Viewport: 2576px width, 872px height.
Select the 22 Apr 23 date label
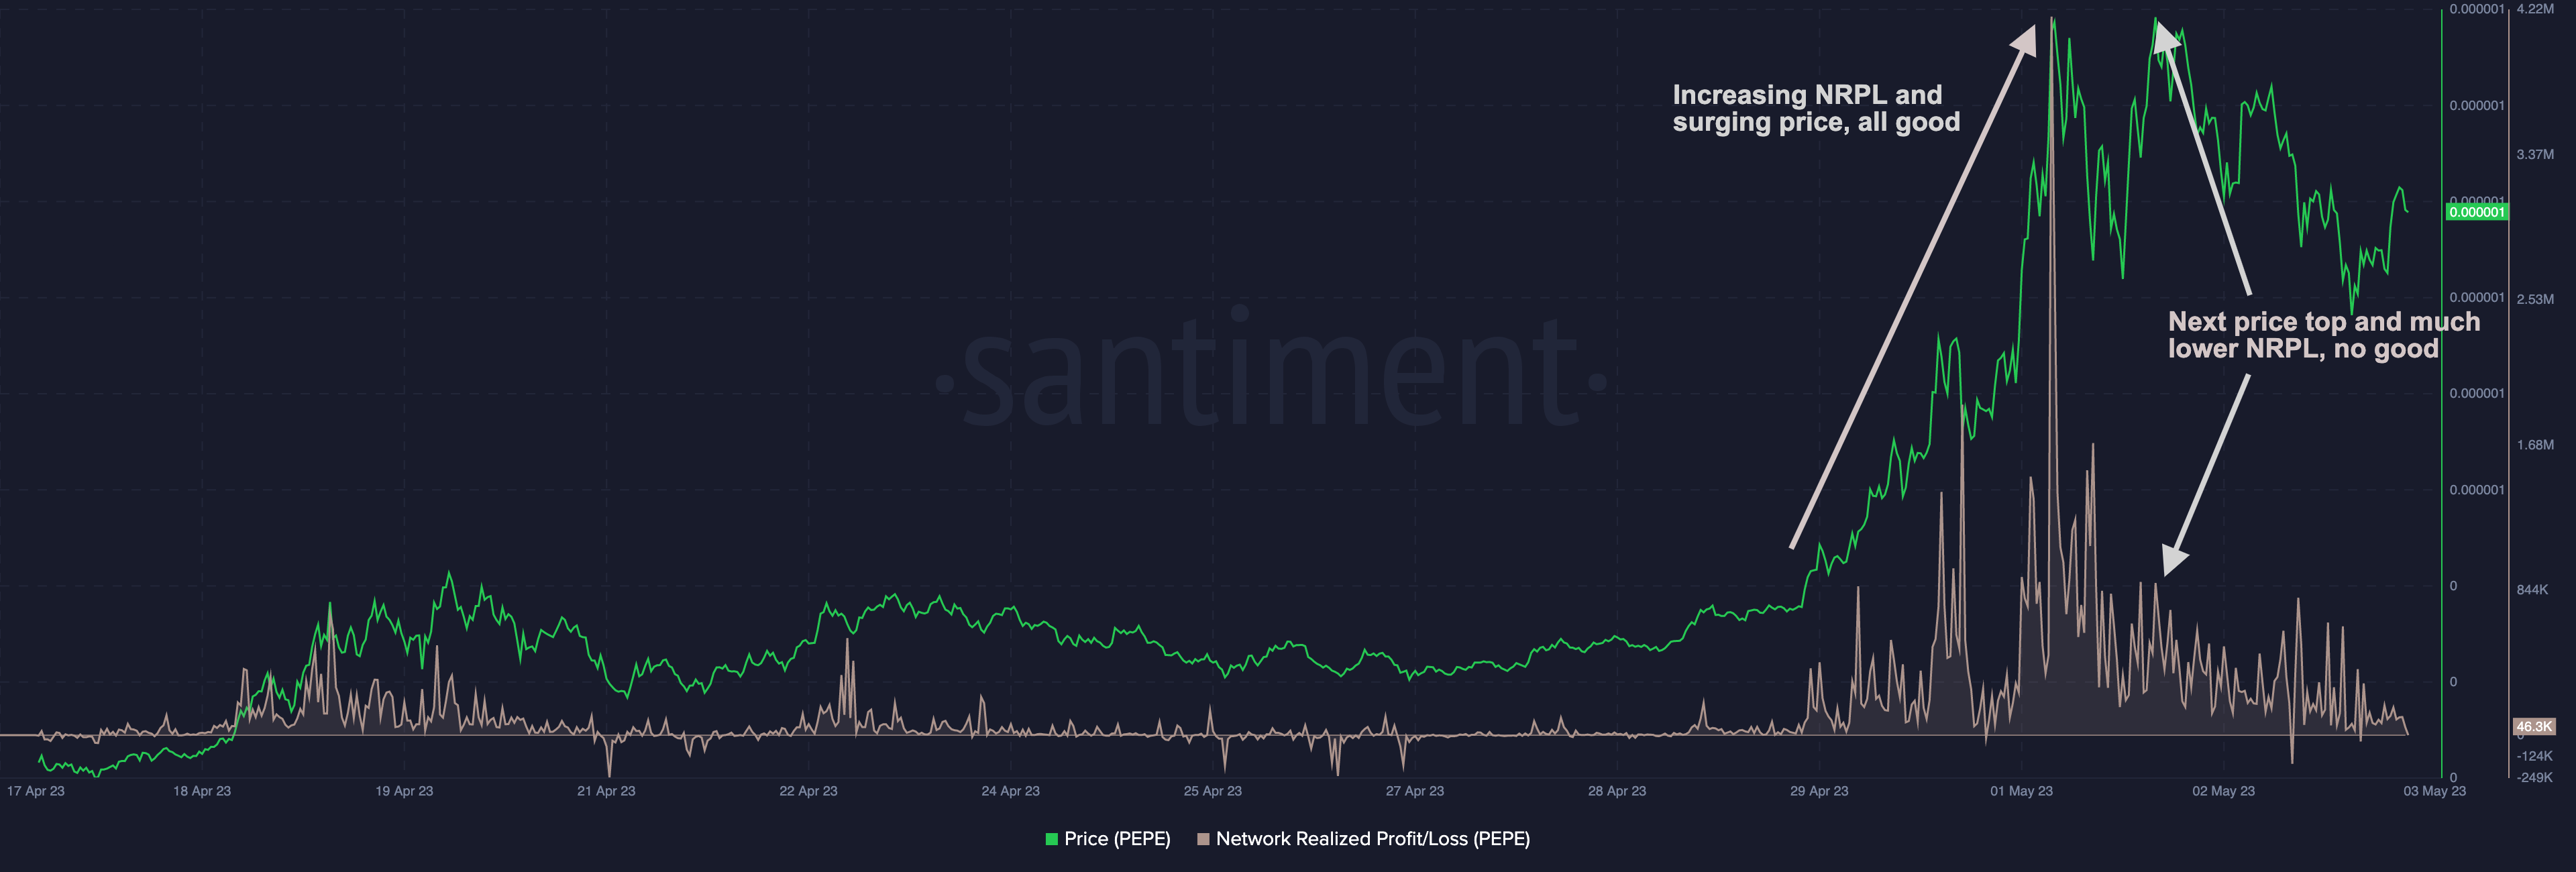pyautogui.click(x=808, y=791)
